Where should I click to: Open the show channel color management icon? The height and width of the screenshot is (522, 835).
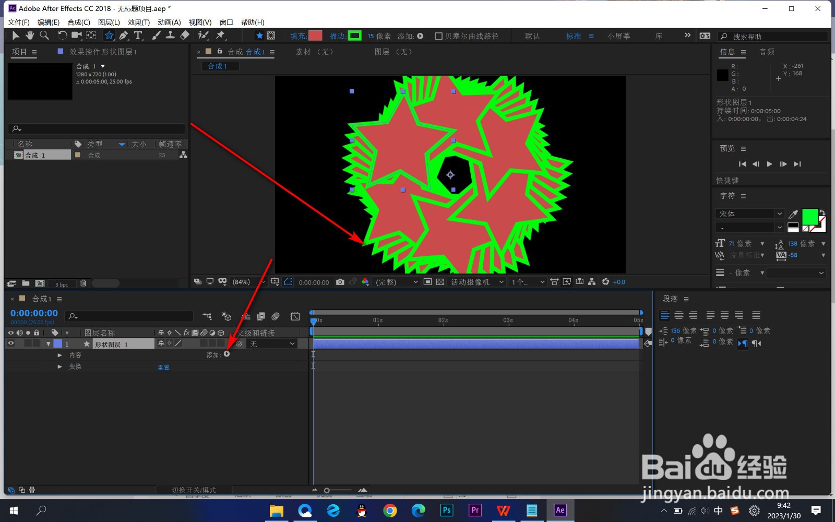(x=365, y=282)
